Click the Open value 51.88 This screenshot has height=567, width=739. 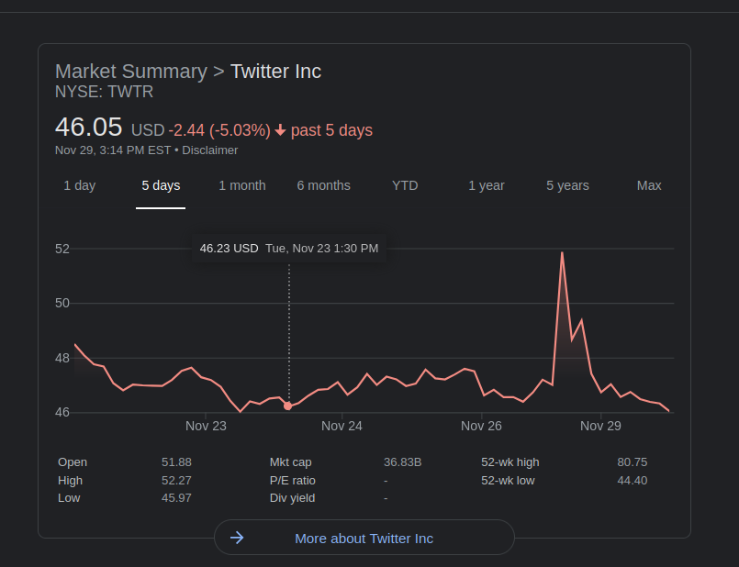coord(177,462)
